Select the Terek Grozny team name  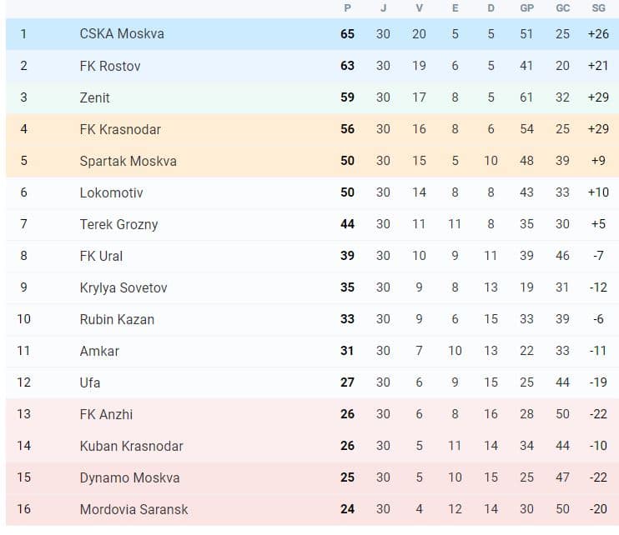(x=118, y=224)
